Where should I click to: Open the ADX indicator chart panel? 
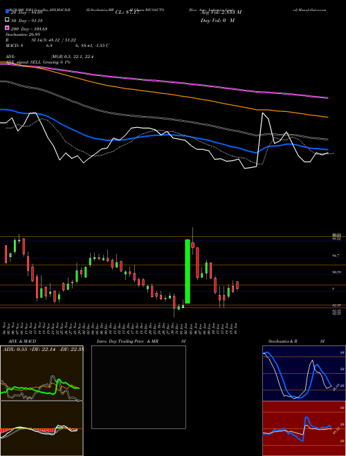[x=42, y=373]
